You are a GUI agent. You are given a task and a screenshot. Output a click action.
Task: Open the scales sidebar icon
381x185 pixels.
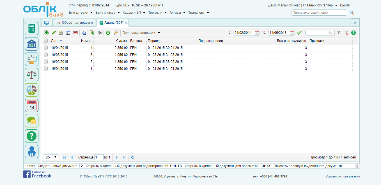click(32, 74)
